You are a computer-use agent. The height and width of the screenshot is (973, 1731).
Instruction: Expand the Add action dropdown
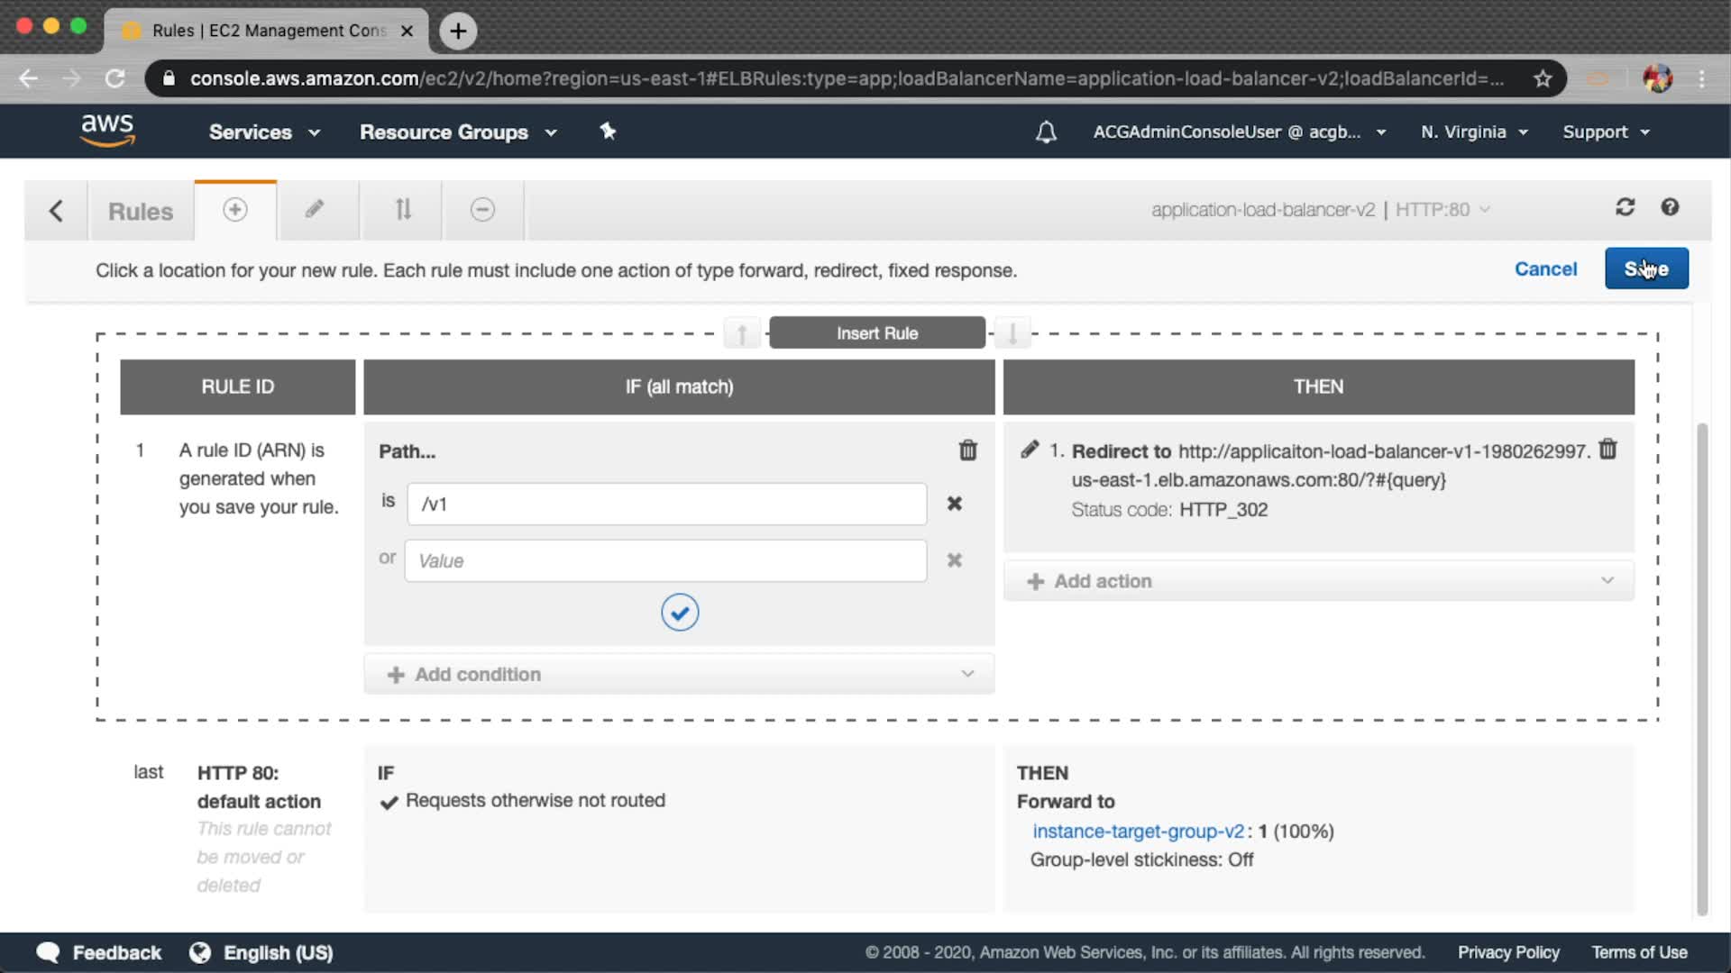pos(1318,581)
